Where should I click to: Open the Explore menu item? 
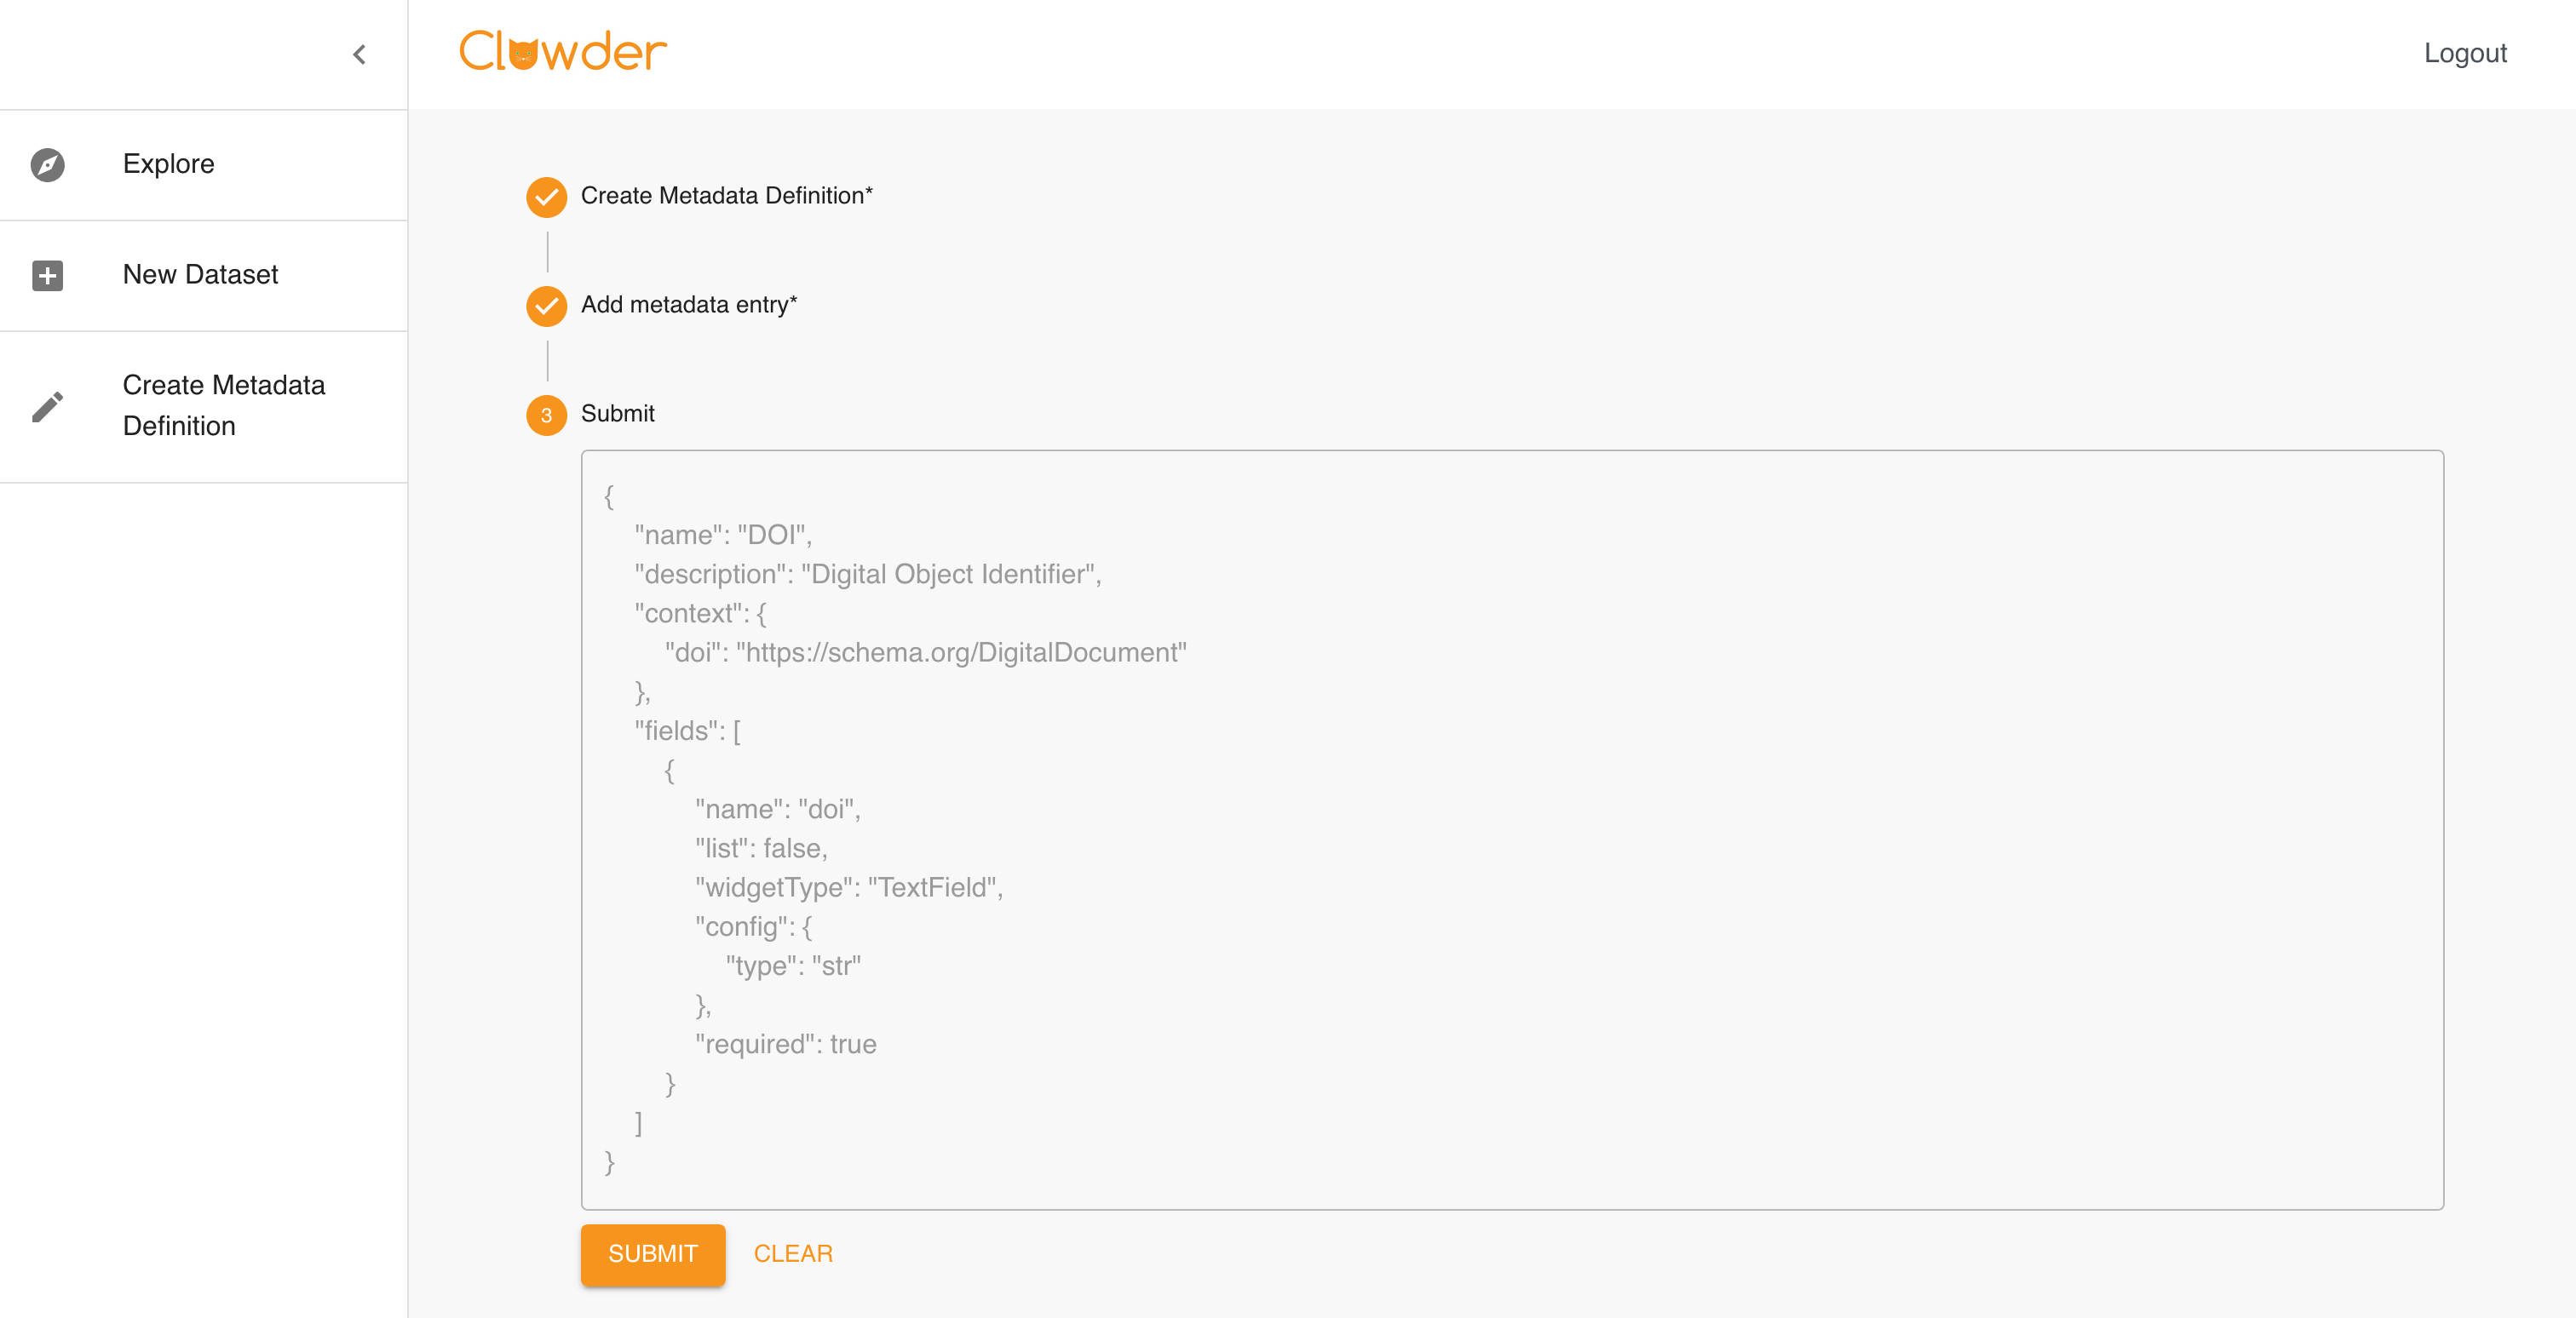168,163
